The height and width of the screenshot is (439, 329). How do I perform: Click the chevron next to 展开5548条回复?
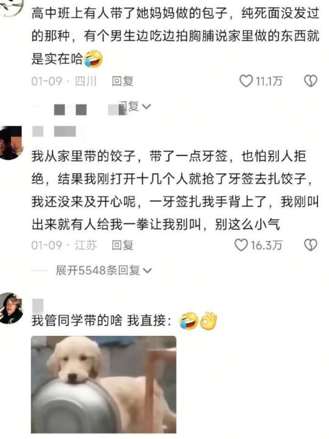pyautogui.click(x=147, y=271)
